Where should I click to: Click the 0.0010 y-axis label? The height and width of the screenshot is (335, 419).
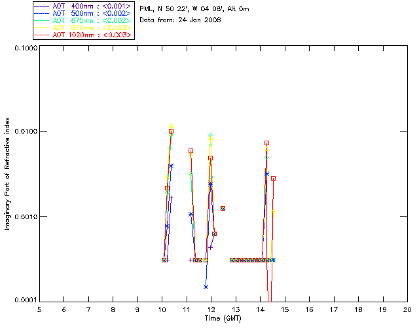(x=26, y=217)
